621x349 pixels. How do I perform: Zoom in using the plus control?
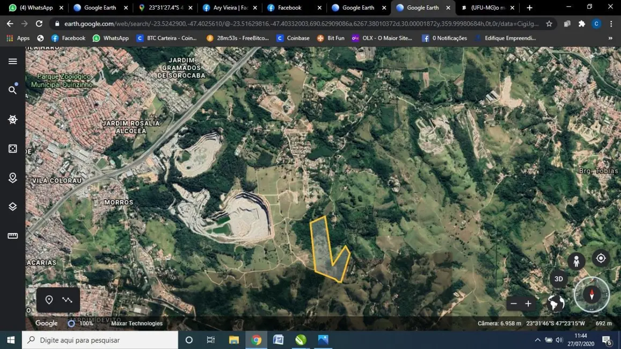click(x=528, y=303)
